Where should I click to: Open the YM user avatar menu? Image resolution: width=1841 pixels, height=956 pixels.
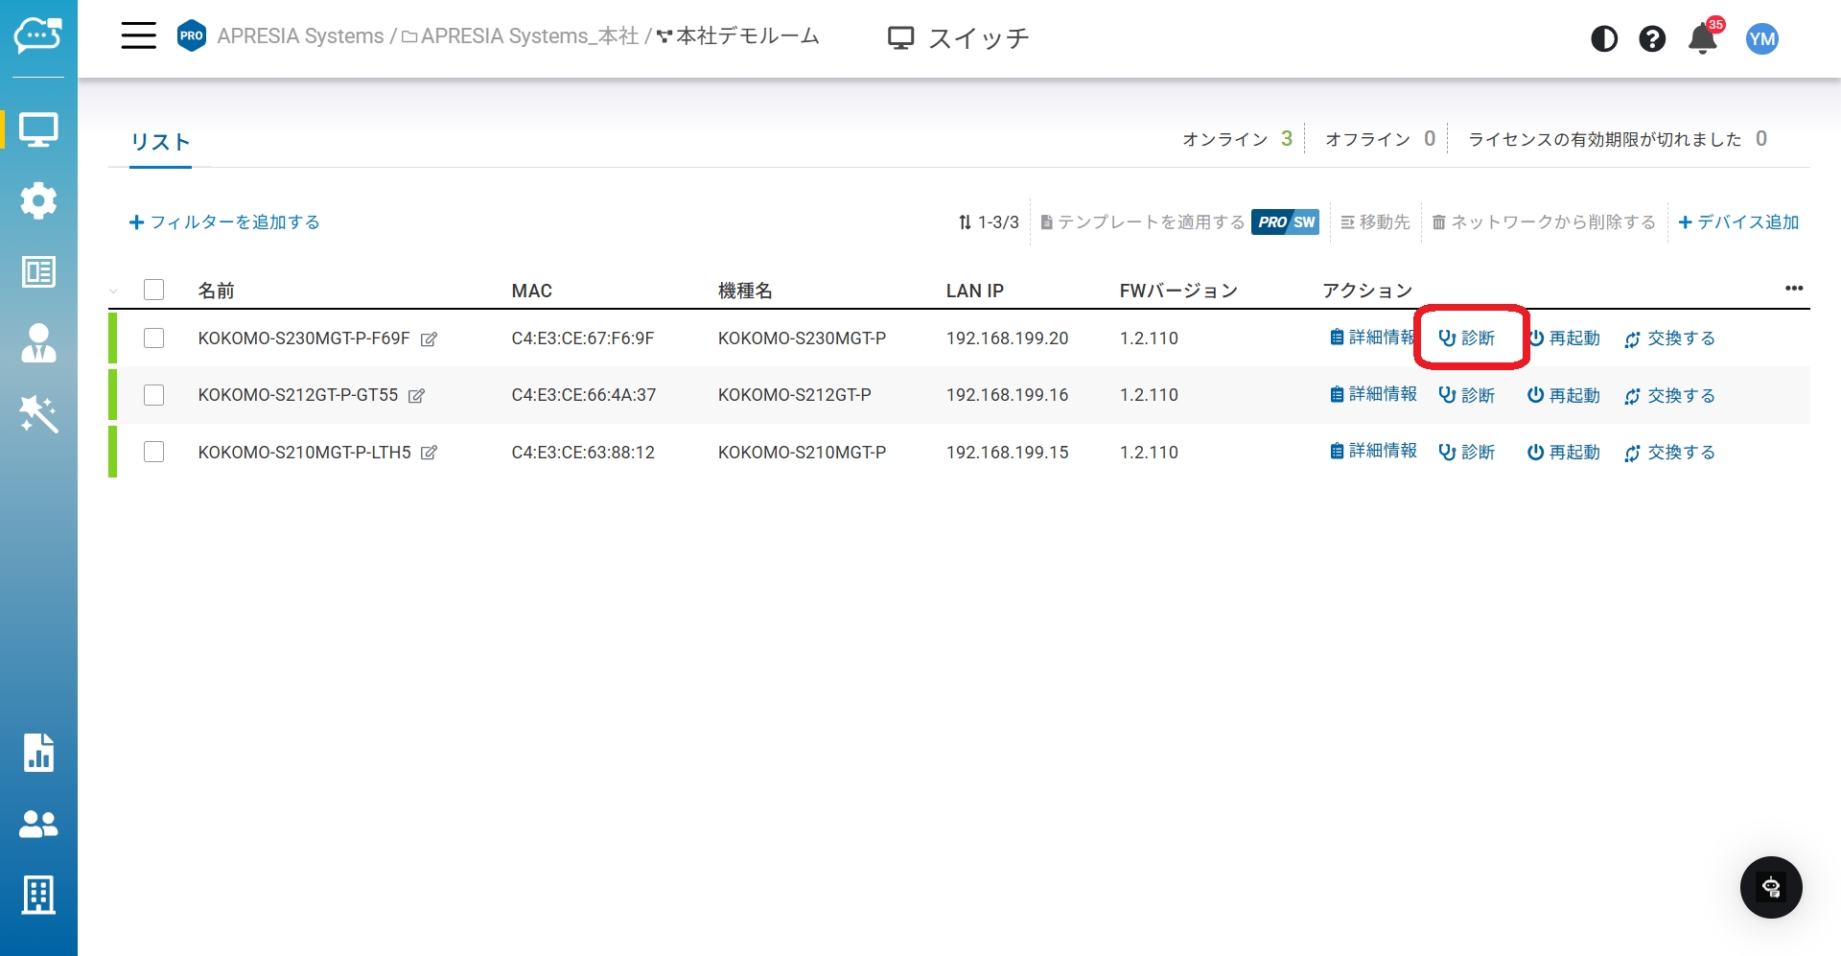1761,38
